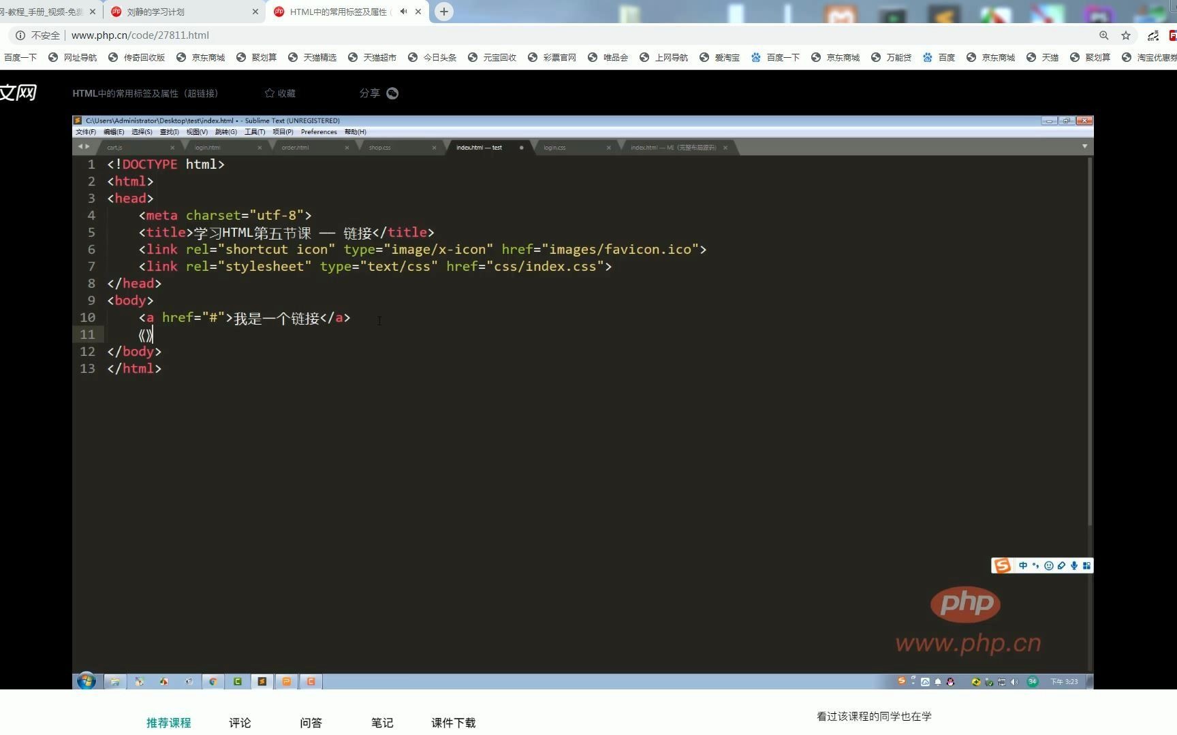Click the Windows Start orb
Image resolution: width=1177 pixels, height=735 pixels.
(x=87, y=681)
